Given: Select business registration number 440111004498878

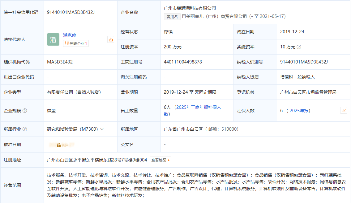Looking at the screenshot, I should (183, 62).
